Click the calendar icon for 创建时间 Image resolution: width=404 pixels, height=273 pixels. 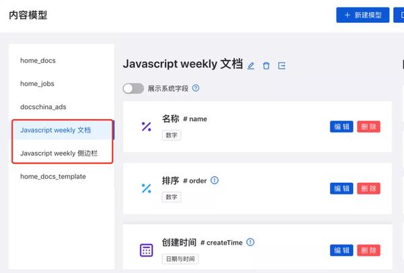pos(146,250)
